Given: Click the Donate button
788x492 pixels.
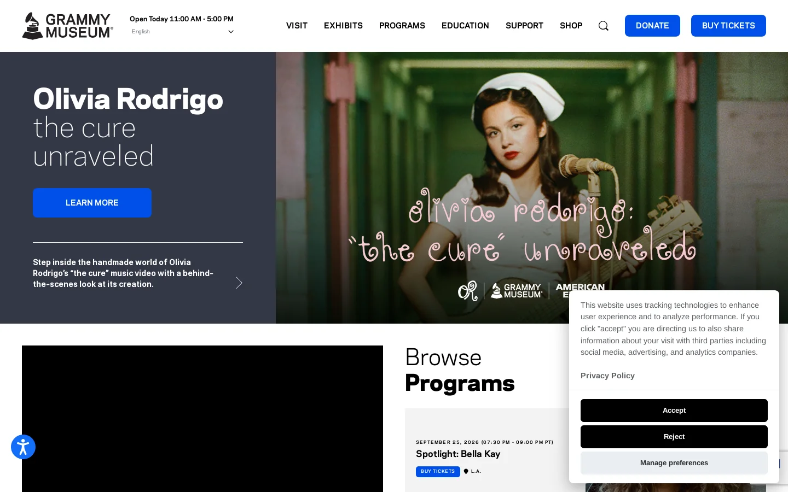Looking at the screenshot, I should coord(652,26).
